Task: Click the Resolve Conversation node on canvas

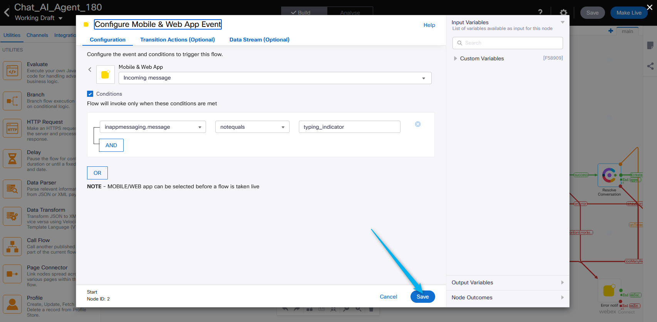Action: click(x=609, y=176)
